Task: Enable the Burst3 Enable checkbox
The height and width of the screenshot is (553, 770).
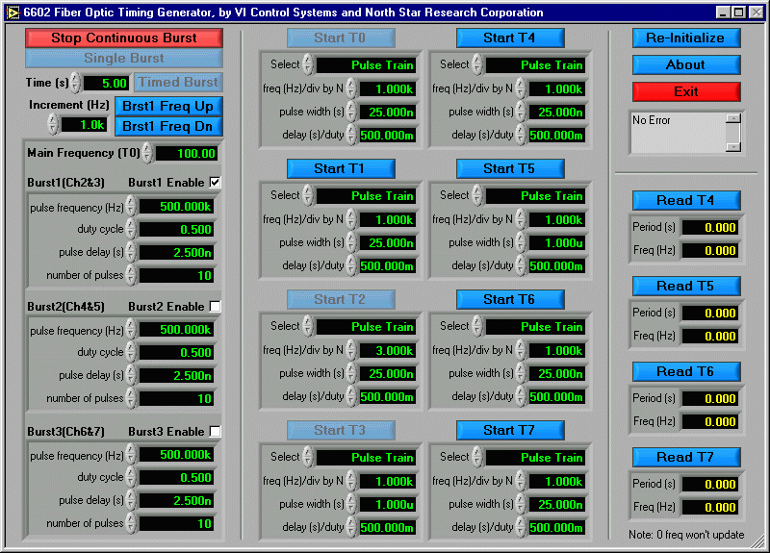Action: coord(215,431)
